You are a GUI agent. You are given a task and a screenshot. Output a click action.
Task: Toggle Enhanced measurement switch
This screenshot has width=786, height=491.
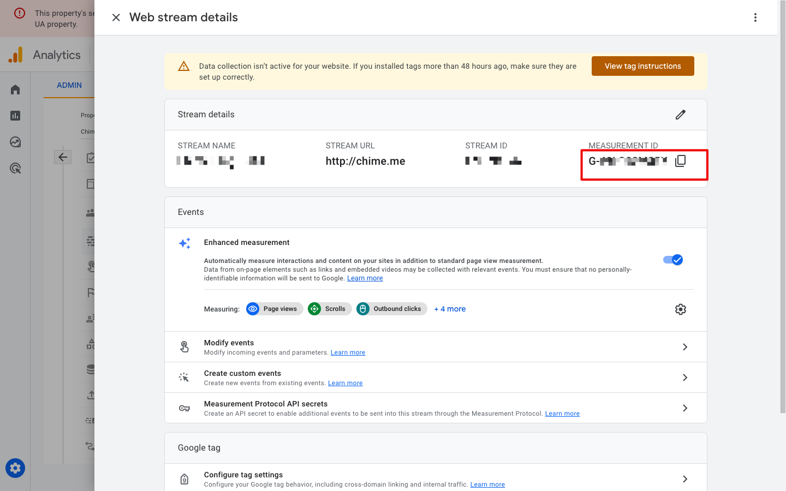[673, 260]
